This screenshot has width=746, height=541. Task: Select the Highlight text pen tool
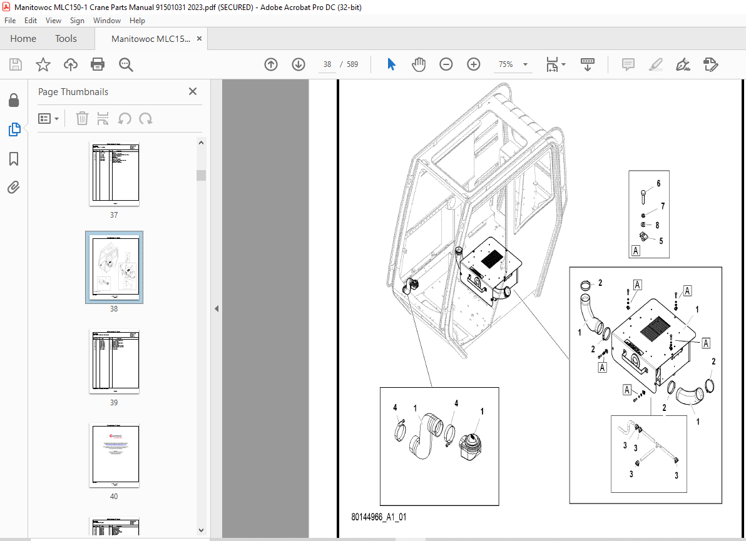point(656,64)
